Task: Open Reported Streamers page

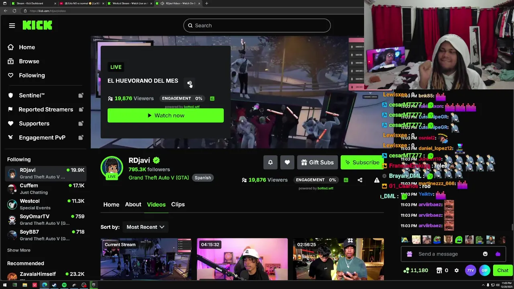Action: point(46,110)
